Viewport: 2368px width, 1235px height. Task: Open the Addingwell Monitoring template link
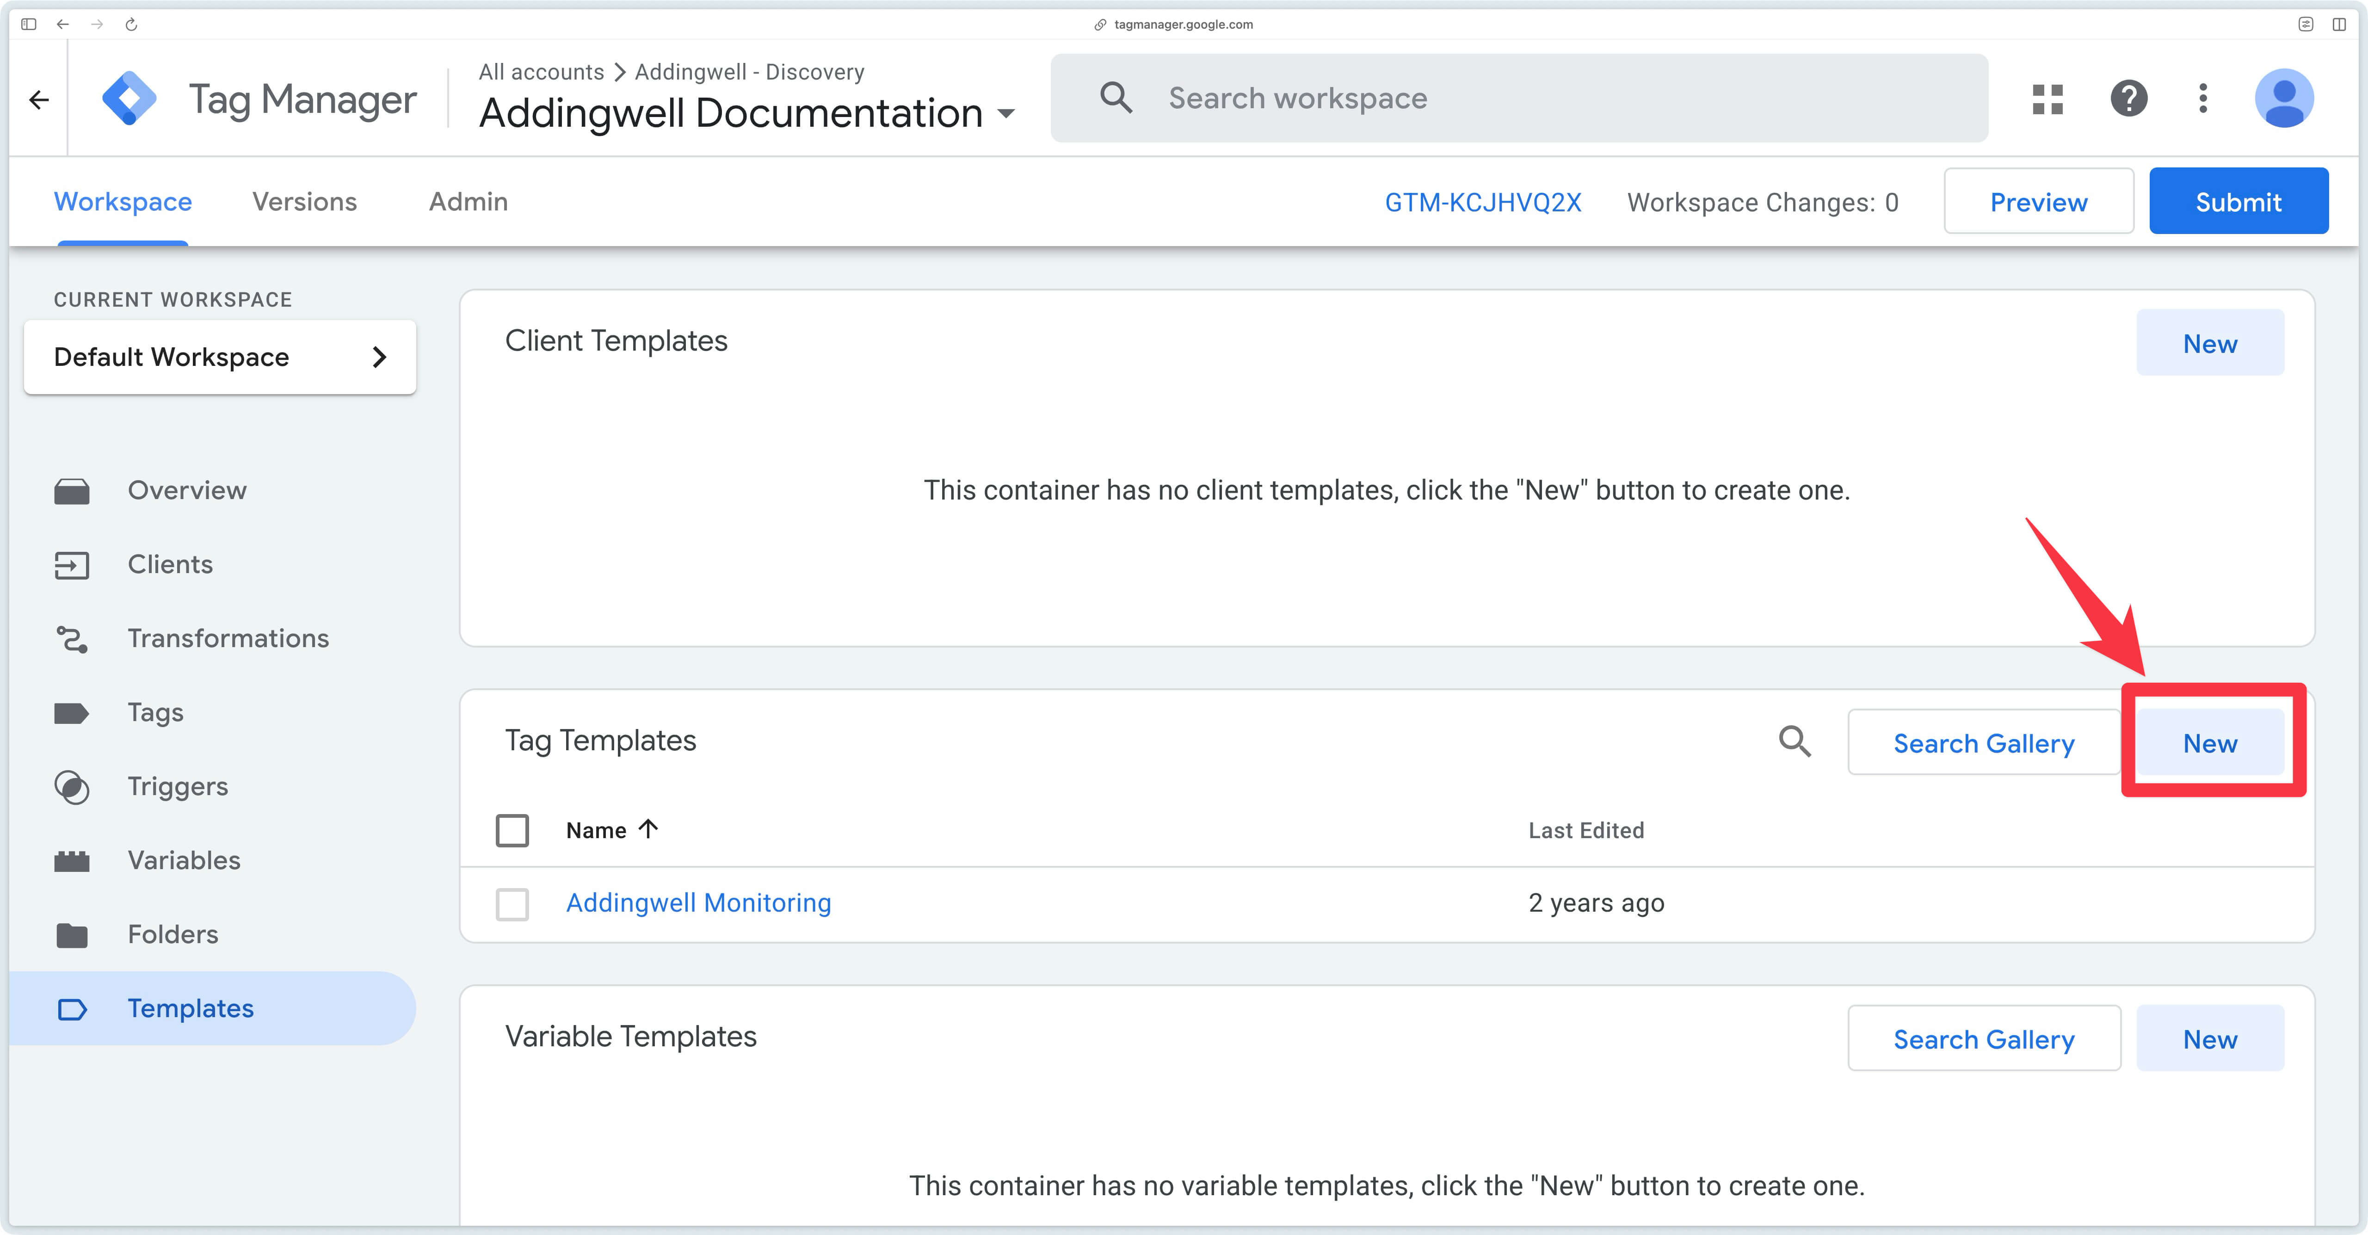coord(699,902)
